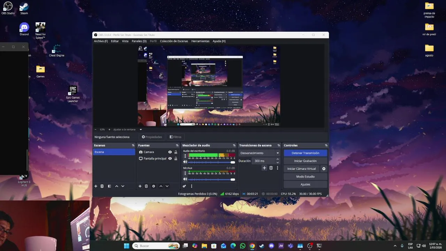This screenshot has height=251, width=446.
Task: Open WhatsApp from the taskbar
Action: 243,246
